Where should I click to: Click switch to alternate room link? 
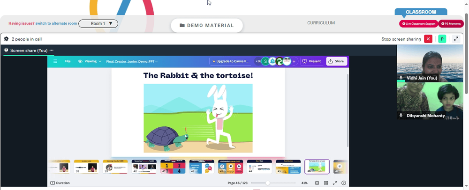coord(56,23)
